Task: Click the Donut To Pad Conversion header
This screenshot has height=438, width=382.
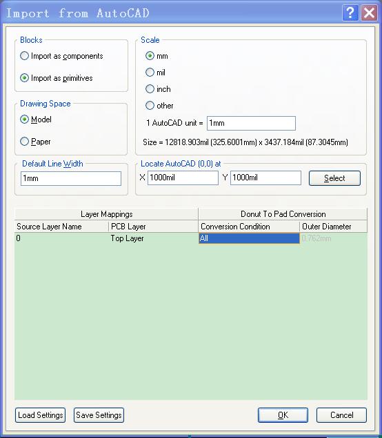Action: pyautogui.click(x=283, y=214)
